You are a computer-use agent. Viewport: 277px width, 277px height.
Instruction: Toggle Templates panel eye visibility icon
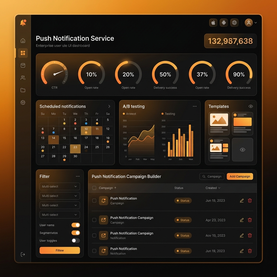[x=251, y=106]
